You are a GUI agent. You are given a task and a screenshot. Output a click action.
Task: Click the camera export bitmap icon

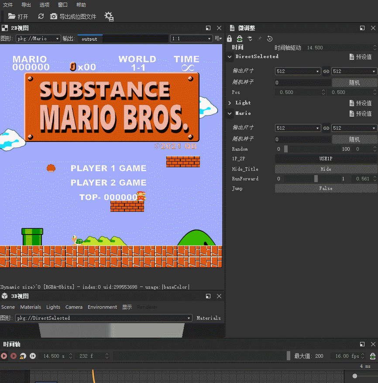click(54, 16)
